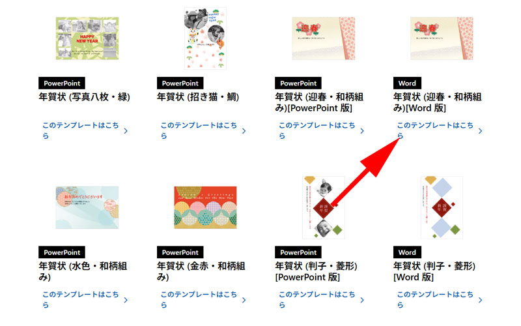Click the title 年賀状 (水色・和柄組み)

pyautogui.click(x=83, y=271)
